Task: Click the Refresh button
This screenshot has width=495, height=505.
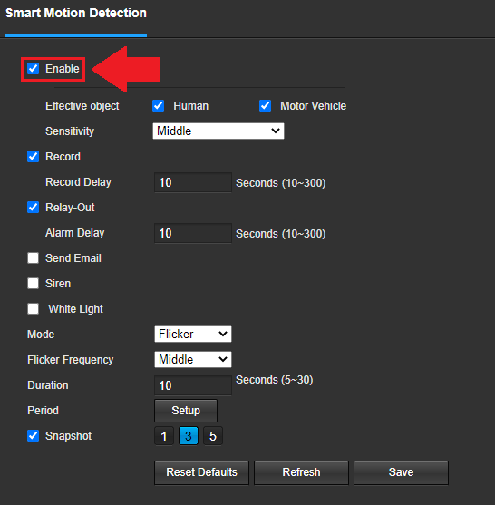Action: click(x=302, y=472)
